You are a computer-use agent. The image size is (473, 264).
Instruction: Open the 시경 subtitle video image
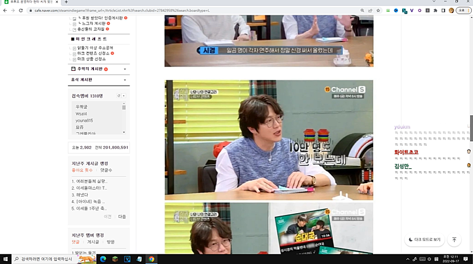(x=269, y=41)
